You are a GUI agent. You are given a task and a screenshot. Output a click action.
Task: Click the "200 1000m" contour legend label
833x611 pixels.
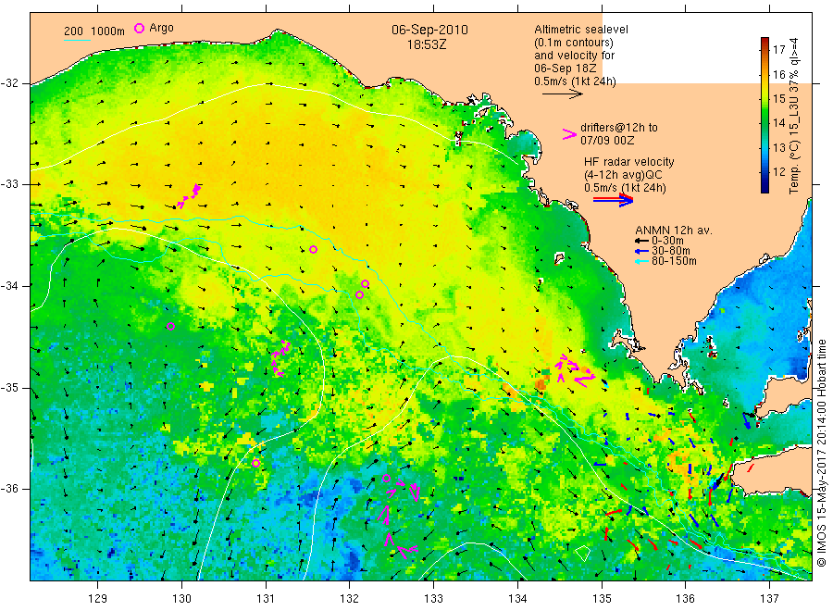pyautogui.click(x=94, y=31)
